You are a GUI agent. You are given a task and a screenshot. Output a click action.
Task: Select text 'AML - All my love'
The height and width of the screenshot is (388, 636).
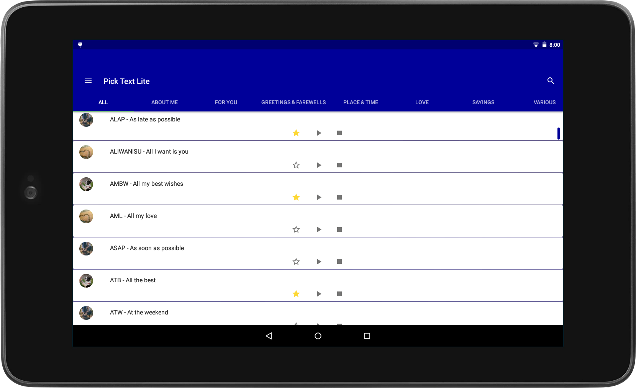pyautogui.click(x=133, y=216)
